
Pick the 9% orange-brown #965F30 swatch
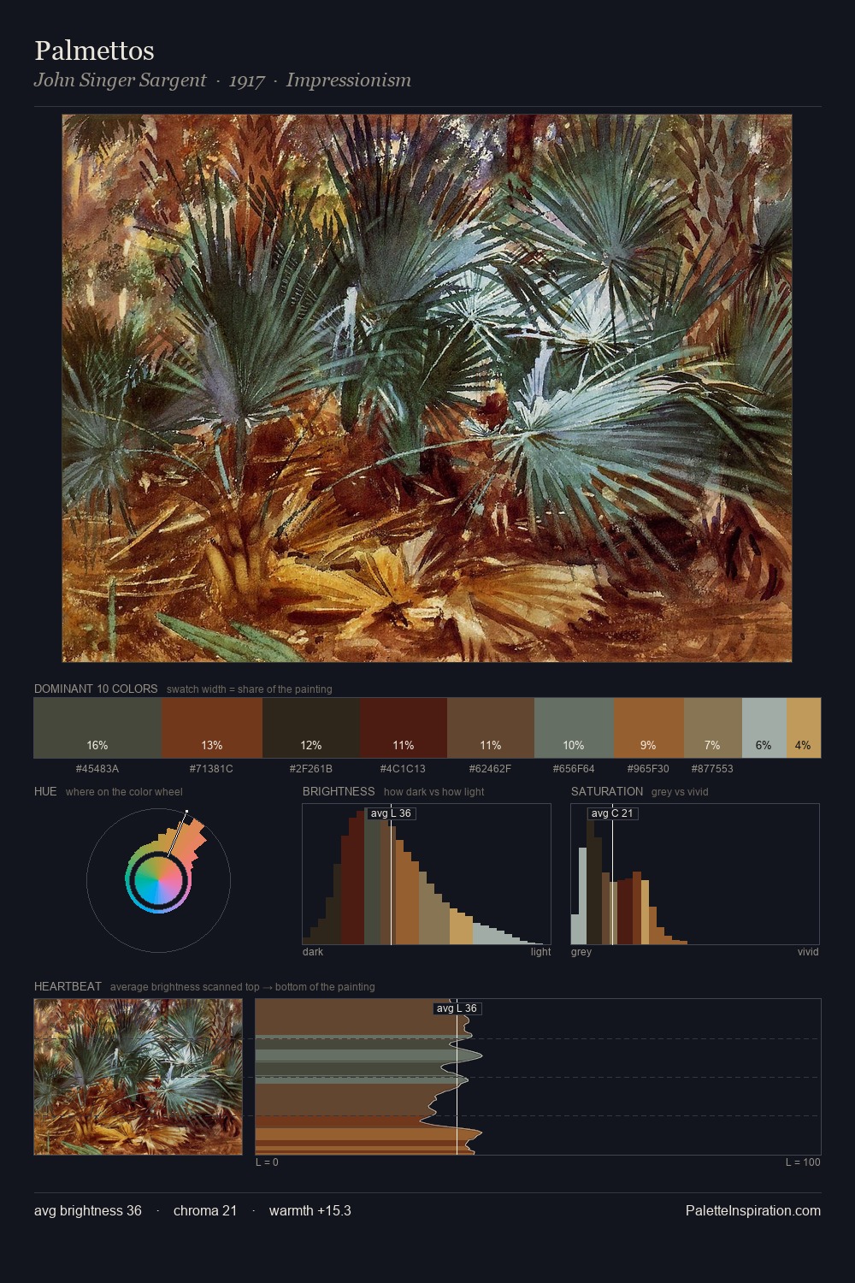point(648,728)
